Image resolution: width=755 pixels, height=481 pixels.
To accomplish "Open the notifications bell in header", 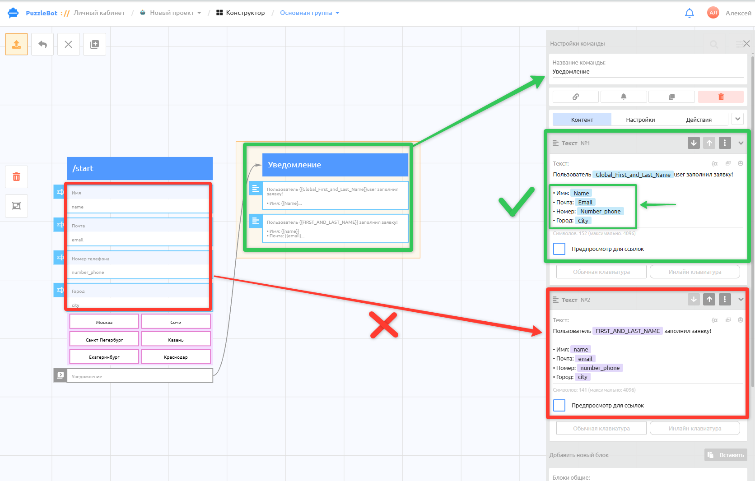I will [689, 13].
